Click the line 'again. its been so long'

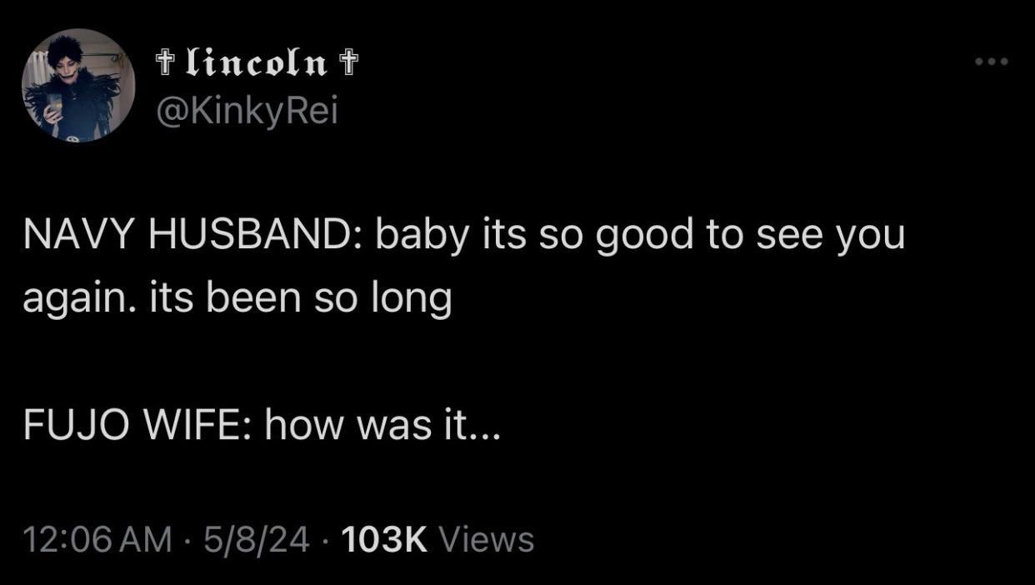(x=237, y=299)
